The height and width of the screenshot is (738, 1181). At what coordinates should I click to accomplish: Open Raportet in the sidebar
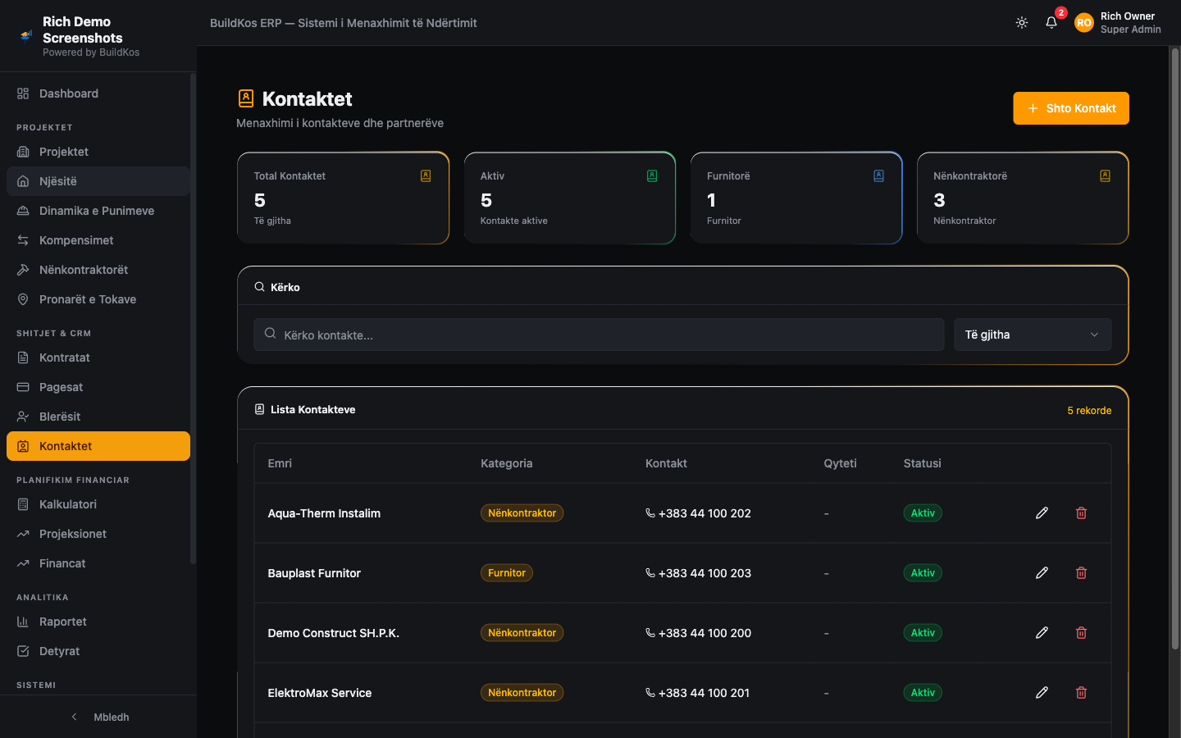(x=98, y=622)
